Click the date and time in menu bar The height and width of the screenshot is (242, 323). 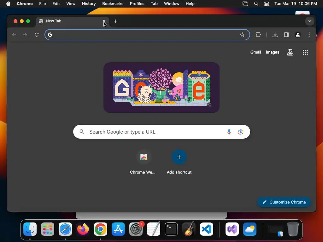(296, 3)
